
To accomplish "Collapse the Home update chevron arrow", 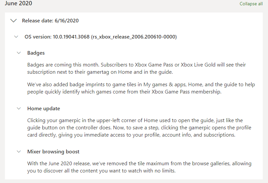I will click(19, 108).
